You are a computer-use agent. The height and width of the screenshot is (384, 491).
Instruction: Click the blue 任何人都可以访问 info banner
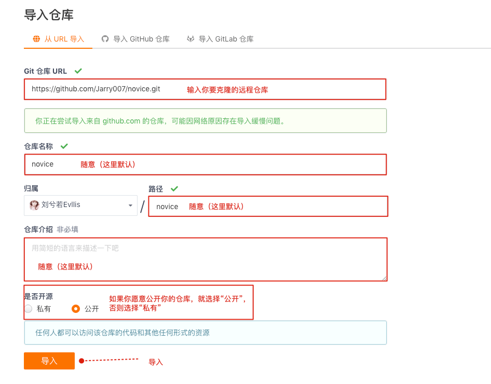click(206, 333)
